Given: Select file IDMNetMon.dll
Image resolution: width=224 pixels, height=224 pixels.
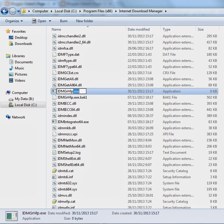Looking at the screenshot, I should point(70,140).
